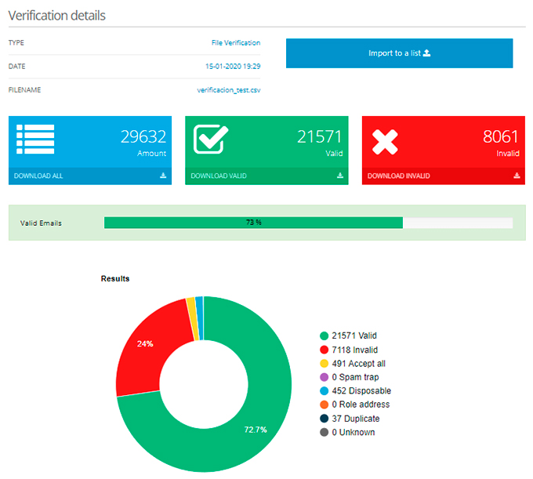The height and width of the screenshot is (479, 533).
Task: Click the DOWNLOAD ALL link
Action: point(38,176)
